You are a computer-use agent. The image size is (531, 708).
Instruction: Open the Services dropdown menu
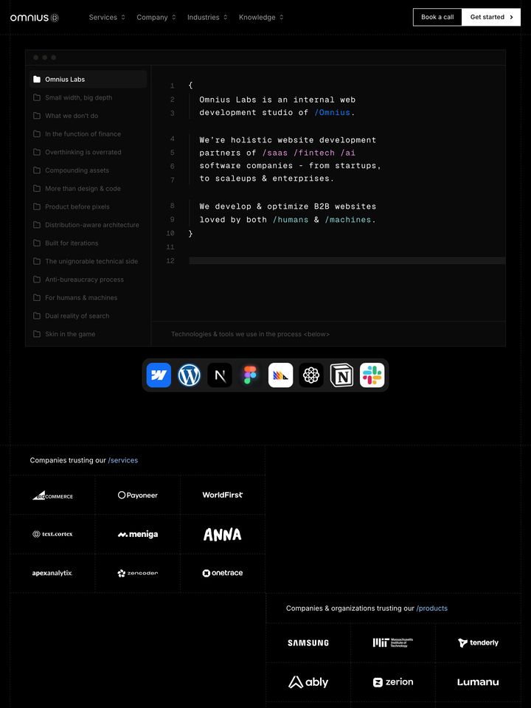[106, 17]
